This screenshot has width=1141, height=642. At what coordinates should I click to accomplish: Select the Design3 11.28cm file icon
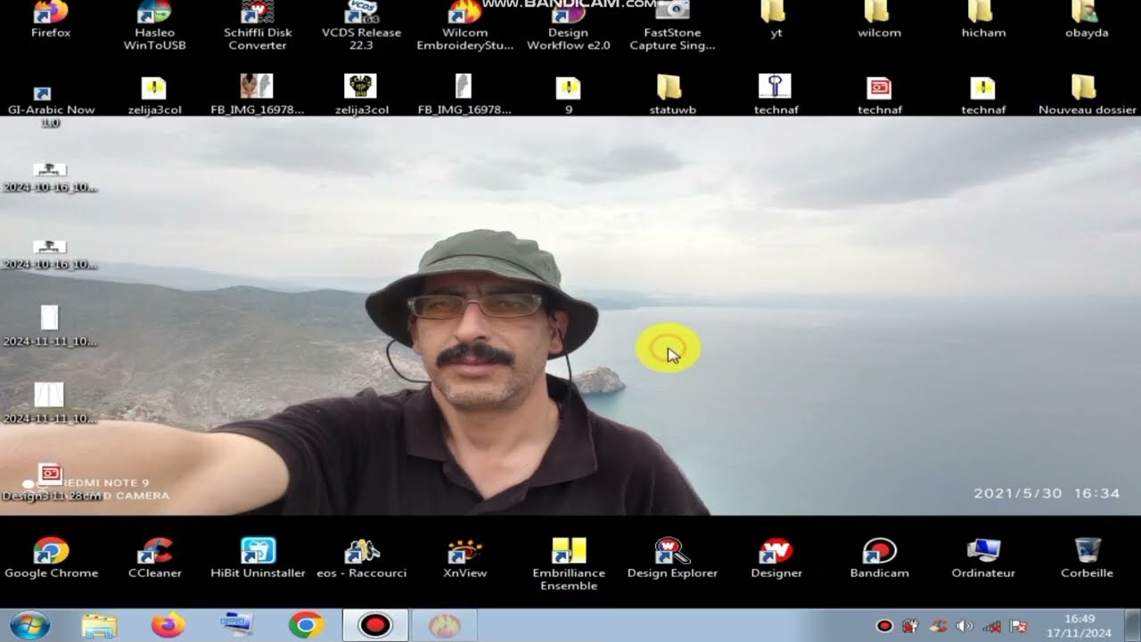coord(50,481)
